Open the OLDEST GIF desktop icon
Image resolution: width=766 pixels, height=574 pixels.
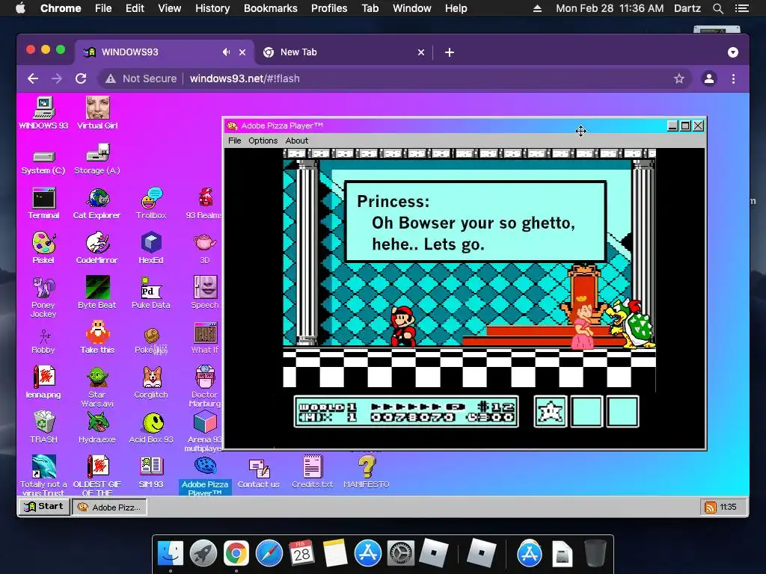[x=97, y=475]
